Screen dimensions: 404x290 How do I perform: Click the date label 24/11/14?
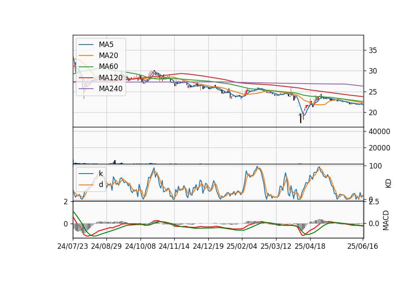174,246
